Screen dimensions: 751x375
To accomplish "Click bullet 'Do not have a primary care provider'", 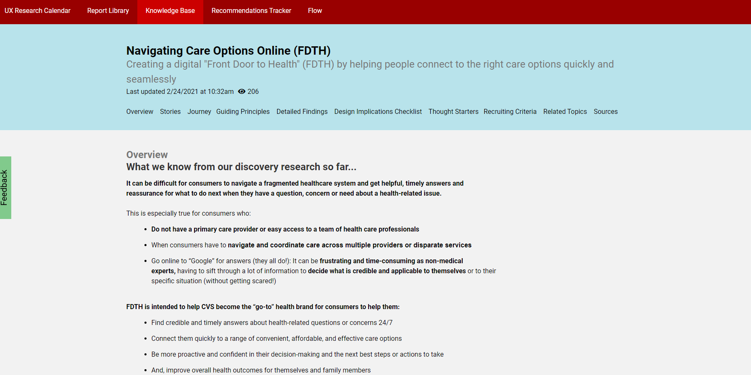I will tap(285, 229).
